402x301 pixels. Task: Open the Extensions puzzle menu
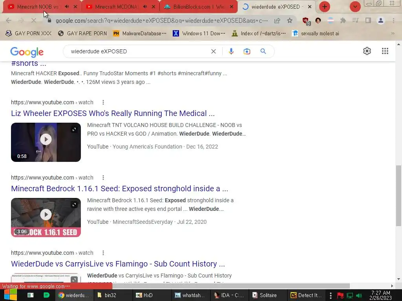tap(343, 20)
